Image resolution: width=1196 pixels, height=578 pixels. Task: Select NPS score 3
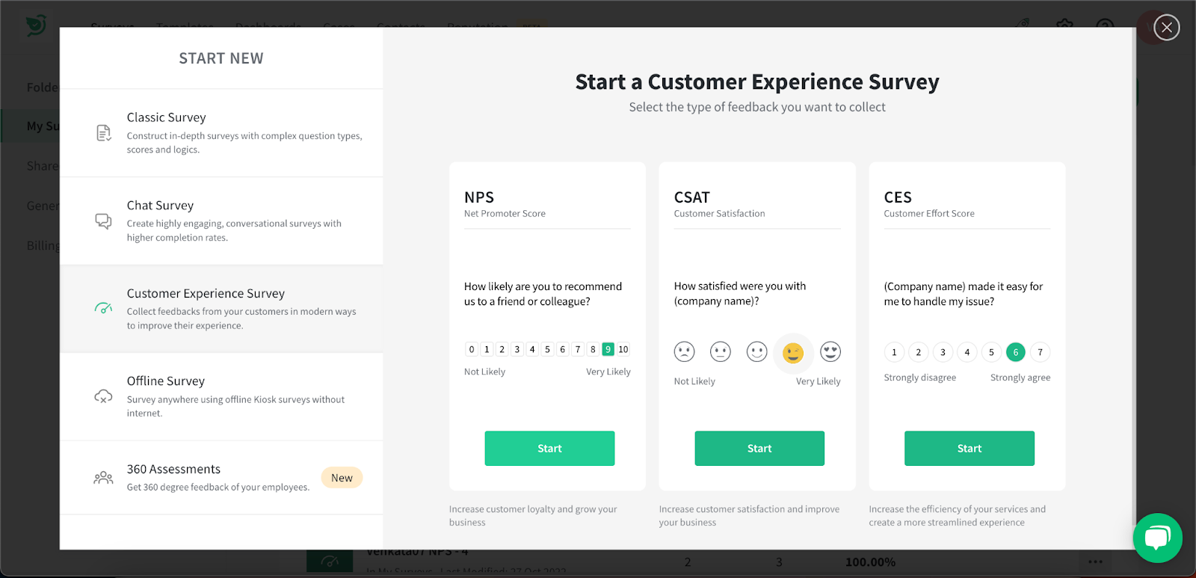pos(517,349)
